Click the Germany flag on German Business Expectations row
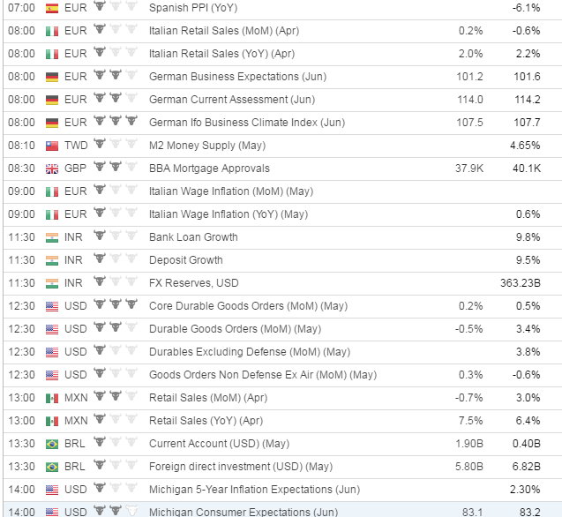Image resolution: width=562 pixels, height=517 pixels. [52, 77]
